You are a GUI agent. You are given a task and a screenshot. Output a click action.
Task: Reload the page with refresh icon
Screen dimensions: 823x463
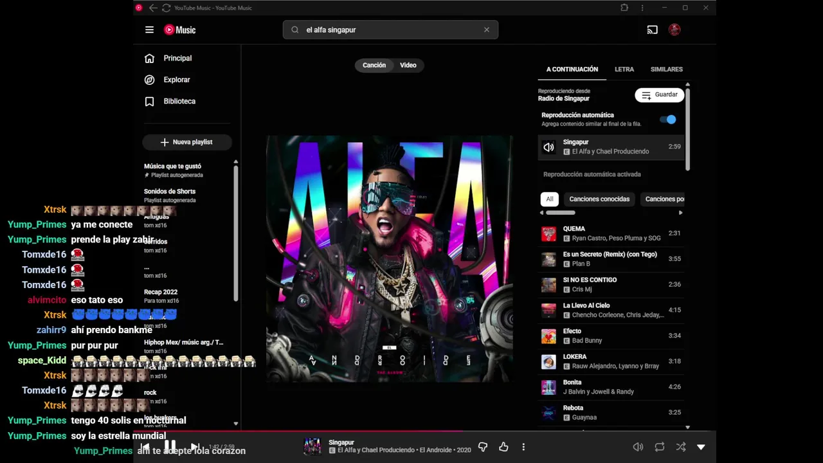pyautogui.click(x=166, y=8)
